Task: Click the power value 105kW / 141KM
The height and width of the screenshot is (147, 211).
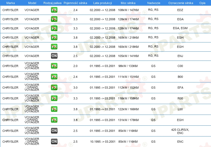Action: [x=128, y=56]
